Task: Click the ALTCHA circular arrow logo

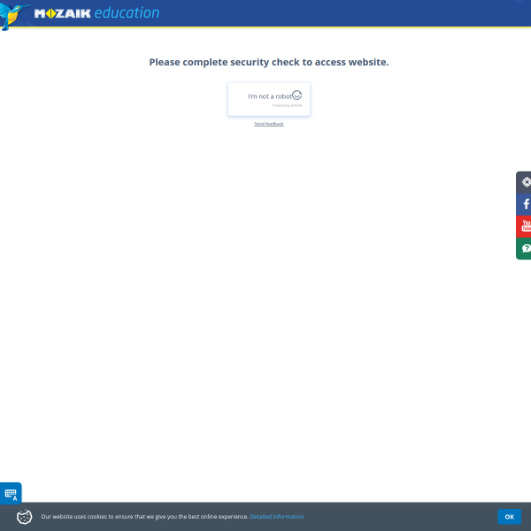Action: [x=296, y=96]
